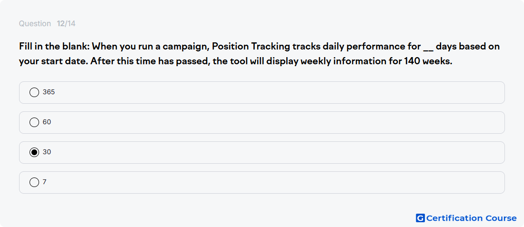Click the 30 answer label text
This screenshot has width=524, height=227.
pyautogui.click(x=47, y=152)
